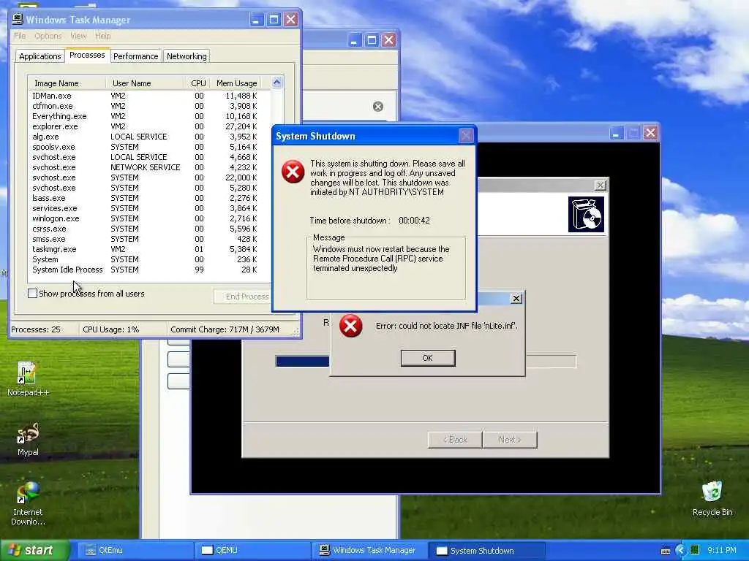Viewport: 749px width, 561px height.
Task: Open the Options menu in Task Manager
Action: (48, 36)
